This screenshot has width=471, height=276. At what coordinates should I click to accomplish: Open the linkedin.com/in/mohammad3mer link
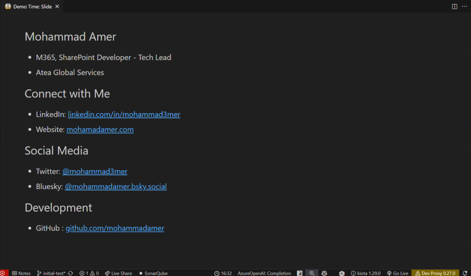pyautogui.click(x=124, y=115)
